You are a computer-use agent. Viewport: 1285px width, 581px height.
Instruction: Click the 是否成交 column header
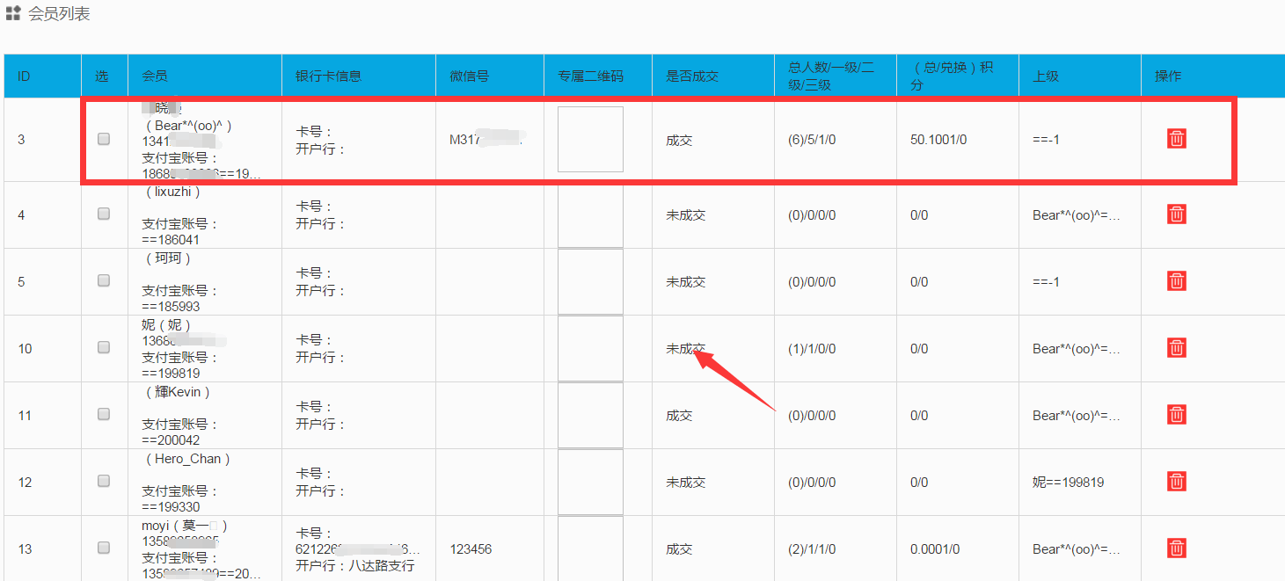(x=692, y=76)
